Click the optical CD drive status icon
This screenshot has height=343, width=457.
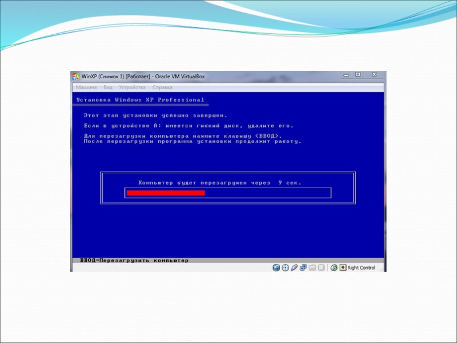285,268
